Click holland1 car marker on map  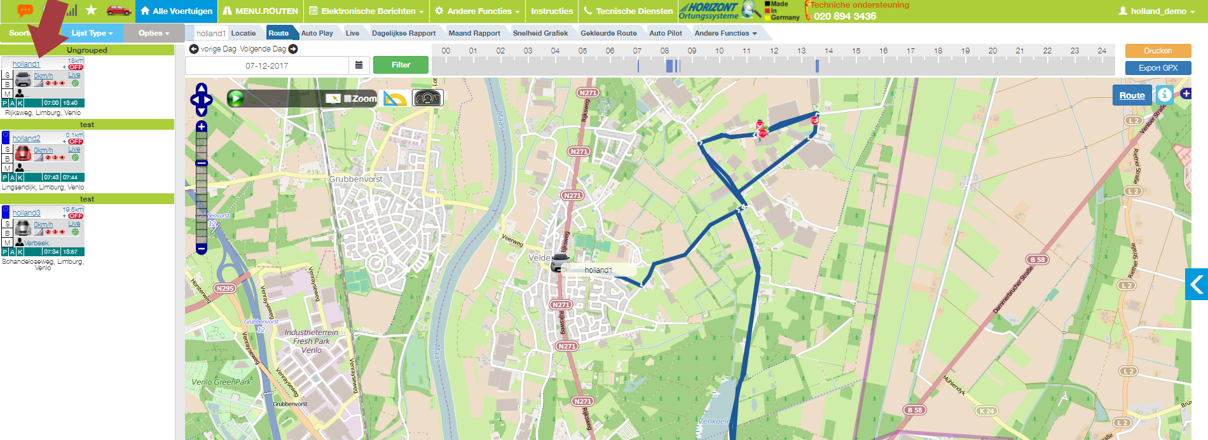[x=560, y=263]
